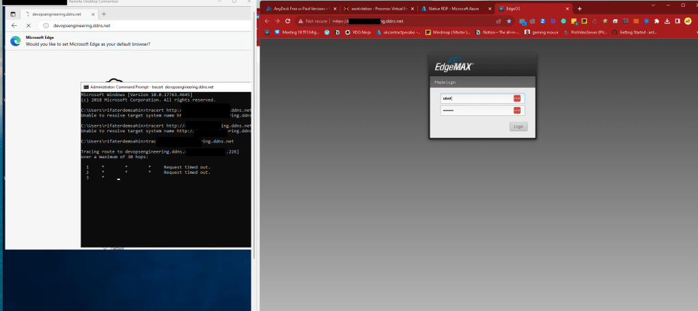Image resolution: width=698 pixels, height=311 pixels.
Task: Click the share page icon in Chrome address bar
Action: click(x=499, y=21)
